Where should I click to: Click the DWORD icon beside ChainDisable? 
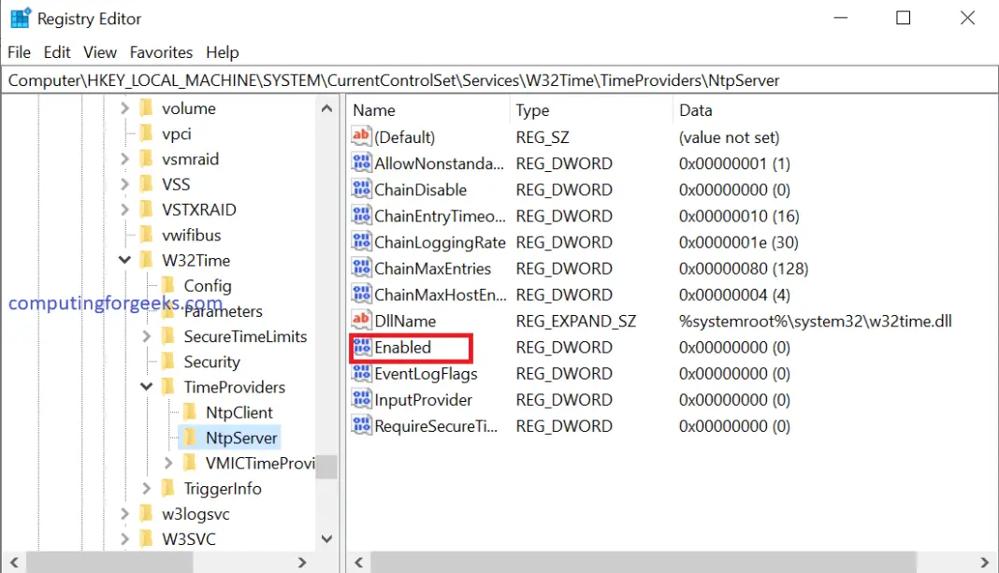(362, 189)
